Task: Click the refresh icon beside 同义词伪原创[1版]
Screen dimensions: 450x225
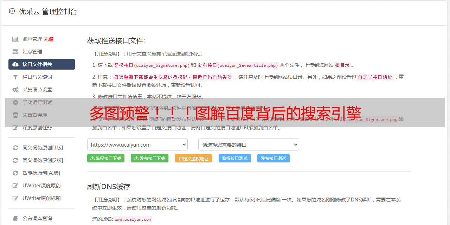Action: pyautogui.click(x=15, y=148)
